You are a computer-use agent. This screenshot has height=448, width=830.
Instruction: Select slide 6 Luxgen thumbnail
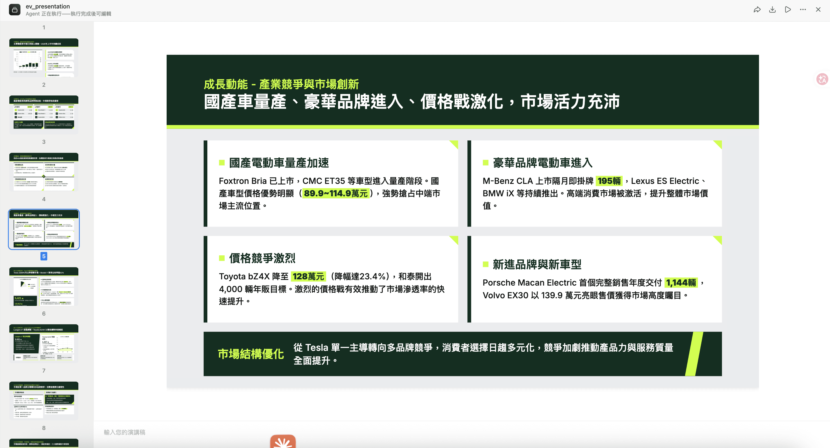point(44,343)
